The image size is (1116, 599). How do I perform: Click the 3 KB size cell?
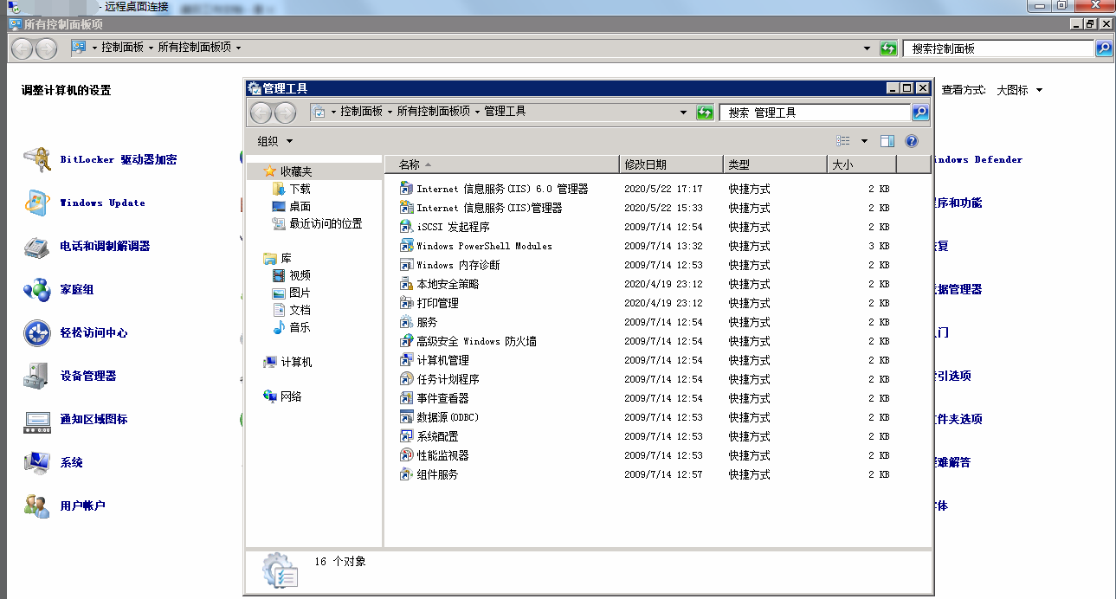[879, 246]
